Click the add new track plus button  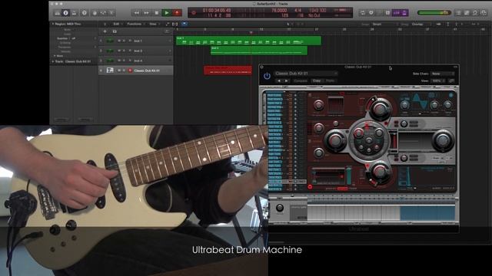pos(105,31)
